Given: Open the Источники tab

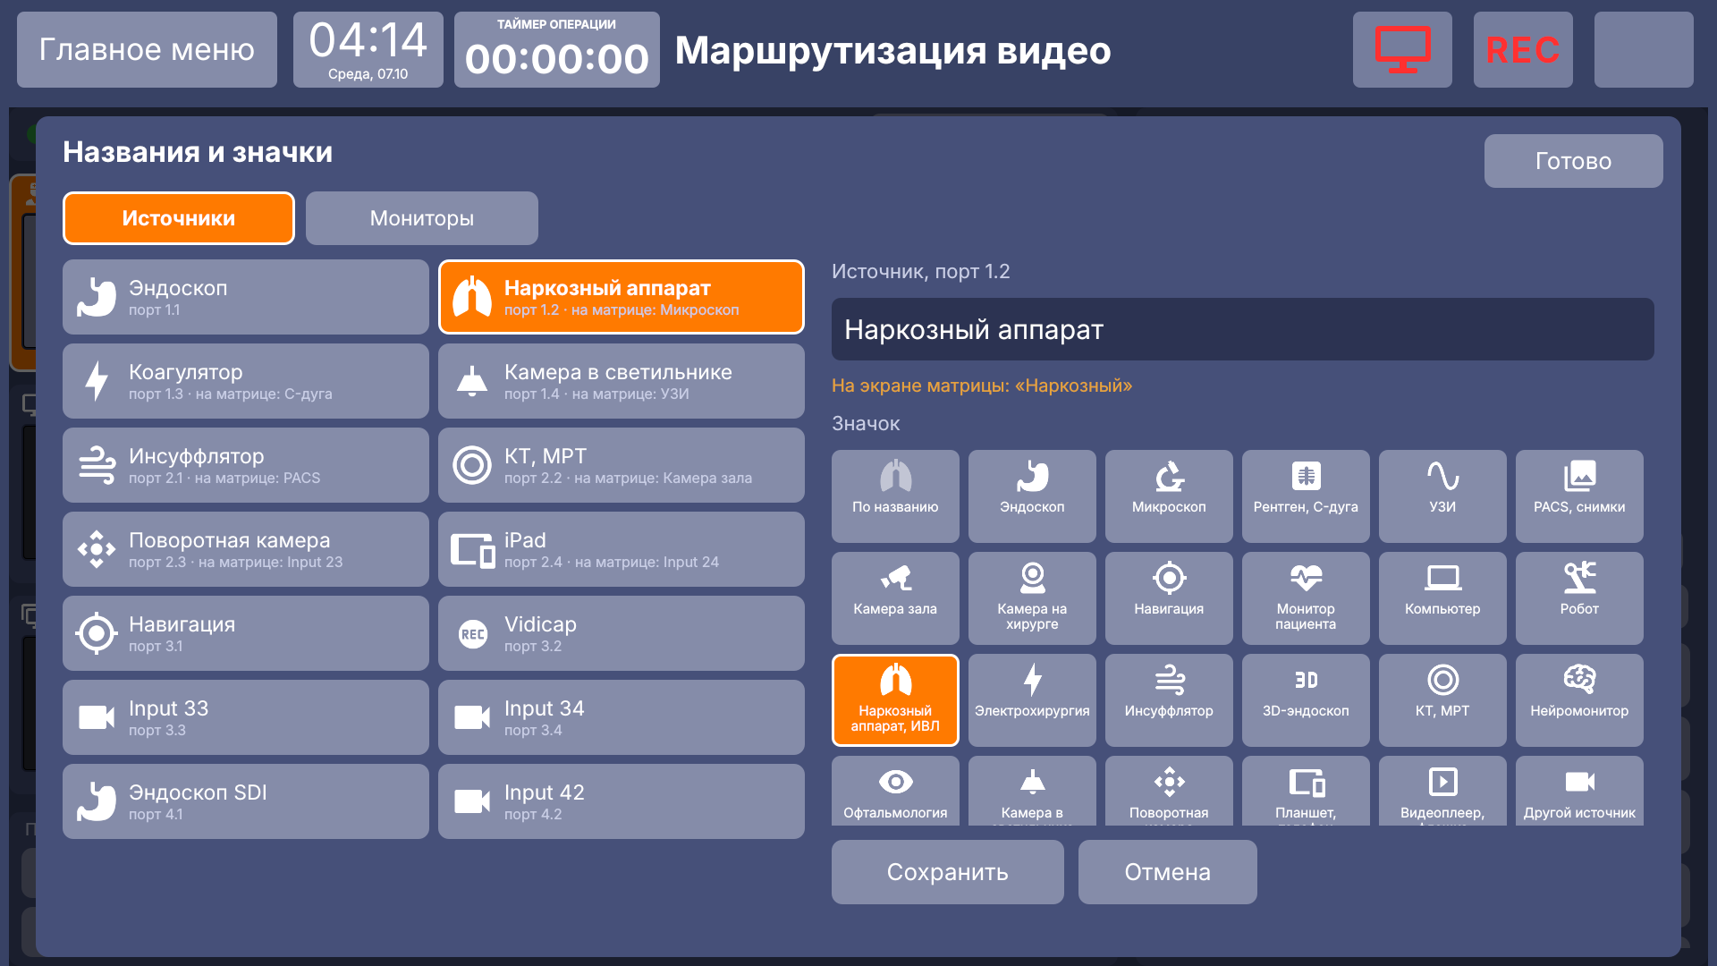Looking at the screenshot, I should point(179,218).
